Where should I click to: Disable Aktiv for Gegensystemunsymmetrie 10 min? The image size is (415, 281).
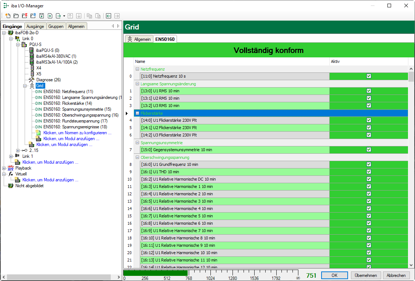(x=369, y=150)
